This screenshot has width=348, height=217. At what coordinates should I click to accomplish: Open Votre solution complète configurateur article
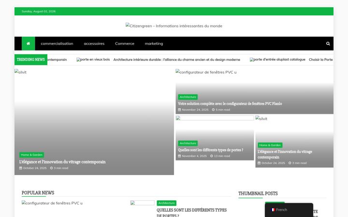tap(230, 104)
